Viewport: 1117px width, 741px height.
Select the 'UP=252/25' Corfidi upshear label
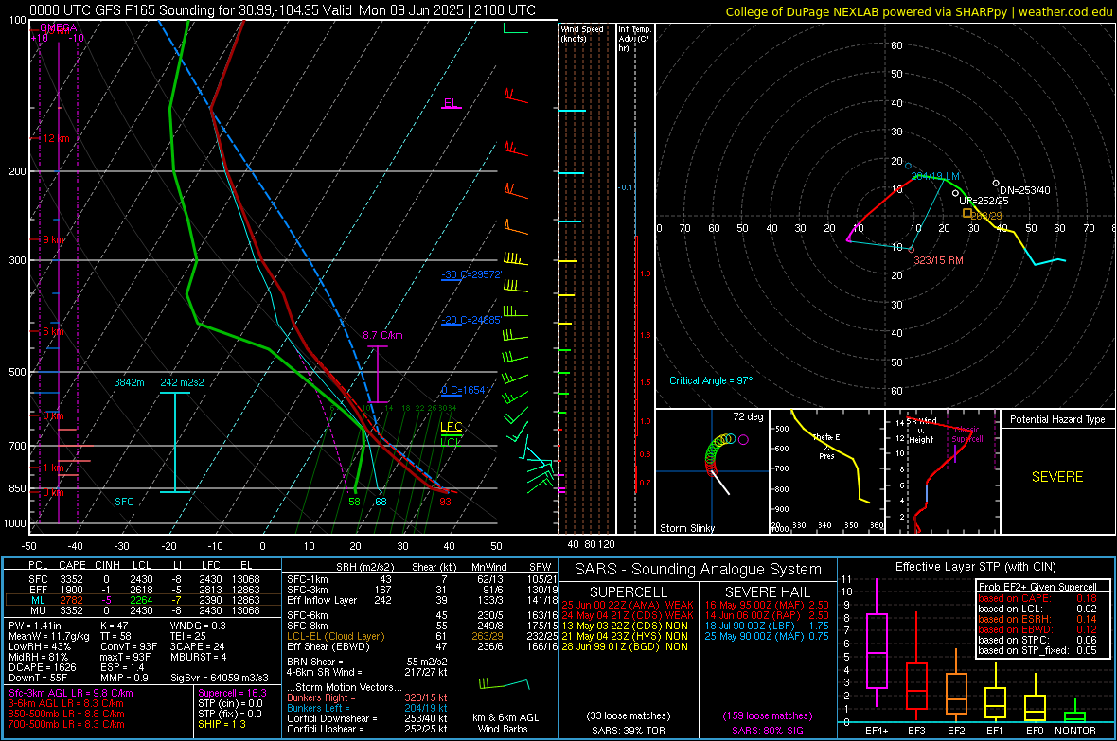(984, 201)
